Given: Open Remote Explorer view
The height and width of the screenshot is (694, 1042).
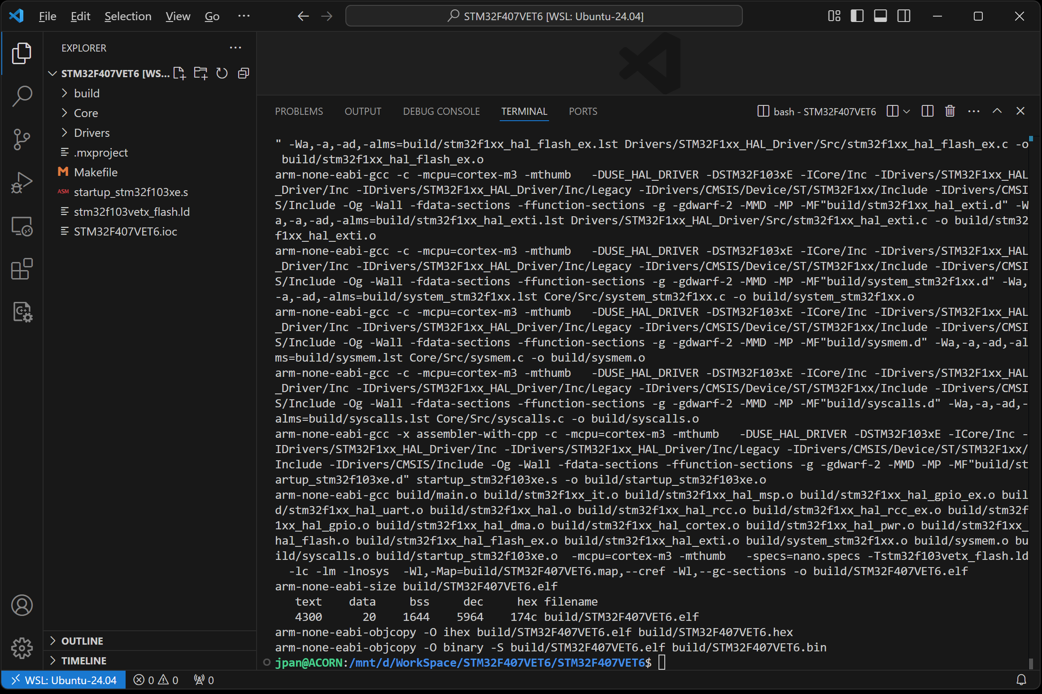Looking at the screenshot, I should tap(22, 226).
